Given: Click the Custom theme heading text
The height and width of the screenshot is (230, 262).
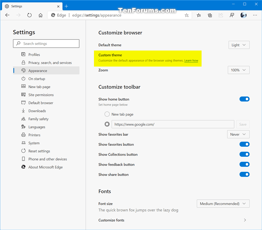Looking at the screenshot, I should [110, 55].
